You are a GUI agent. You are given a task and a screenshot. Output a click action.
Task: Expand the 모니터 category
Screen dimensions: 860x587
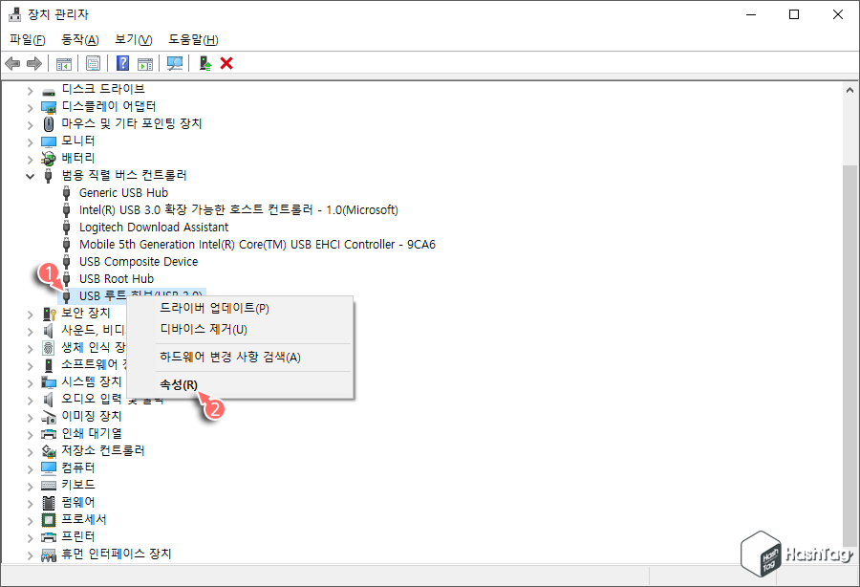coord(31,140)
